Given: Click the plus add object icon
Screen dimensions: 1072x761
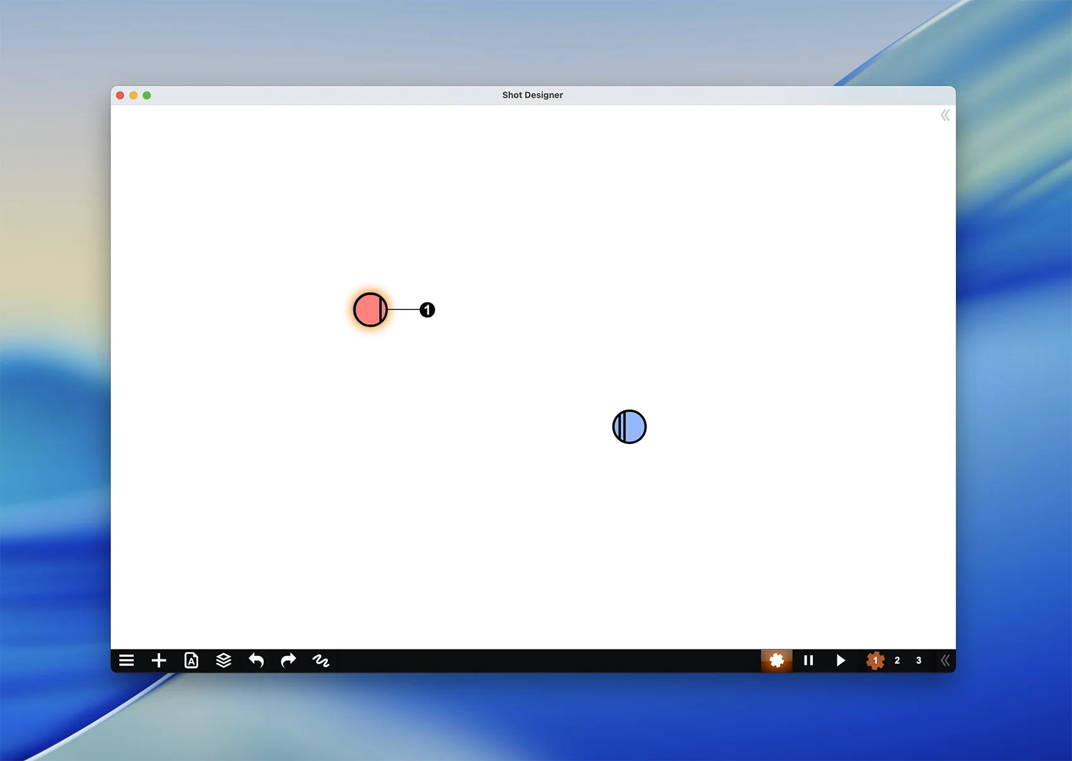Looking at the screenshot, I should [x=159, y=660].
